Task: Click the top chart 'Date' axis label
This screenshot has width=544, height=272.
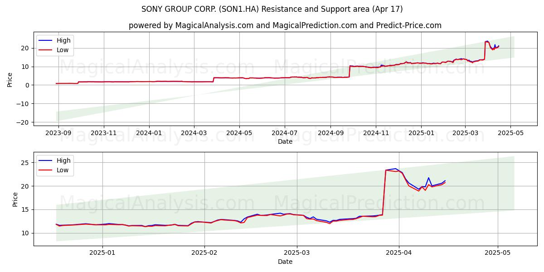Action: [285, 141]
